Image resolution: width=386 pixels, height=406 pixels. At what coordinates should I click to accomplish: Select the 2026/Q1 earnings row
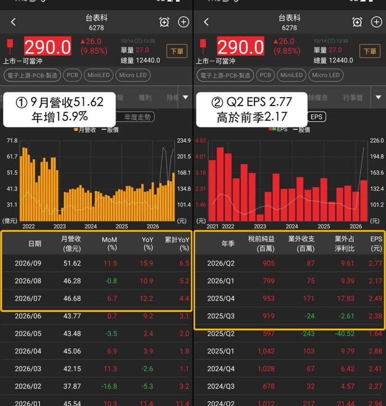290,281
